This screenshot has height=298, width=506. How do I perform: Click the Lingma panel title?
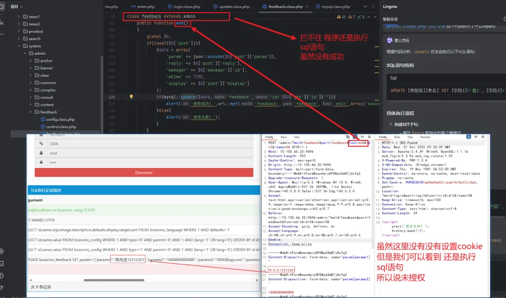pos(390,7)
